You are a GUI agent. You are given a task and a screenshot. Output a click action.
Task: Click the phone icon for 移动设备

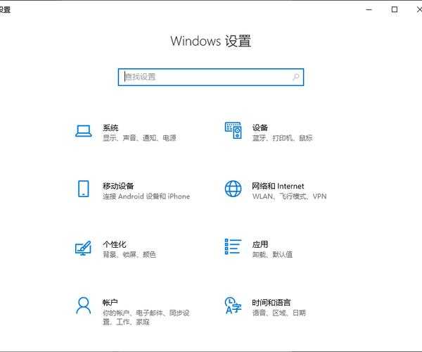point(83,189)
